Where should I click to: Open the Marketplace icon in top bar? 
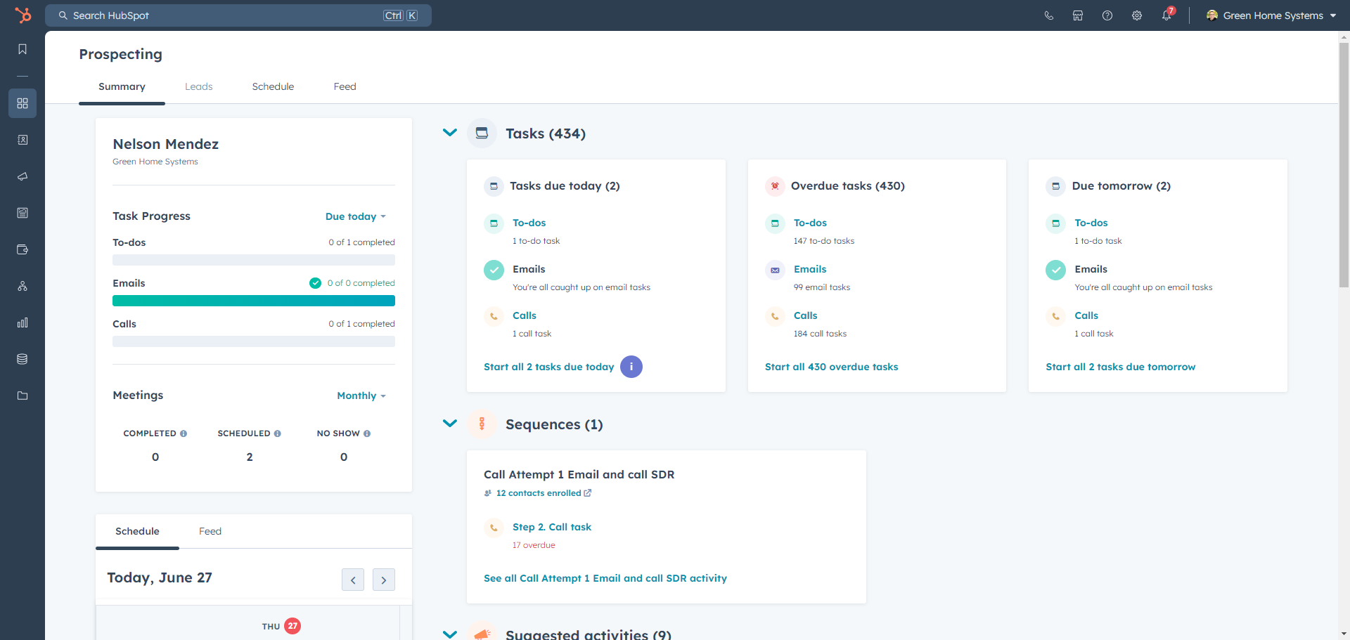click(1078, 15)
